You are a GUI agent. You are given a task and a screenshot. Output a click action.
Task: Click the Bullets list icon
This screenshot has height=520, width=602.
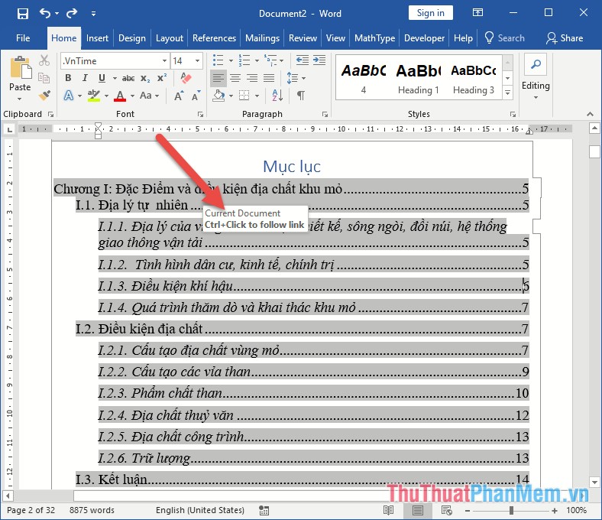(218, 60)
